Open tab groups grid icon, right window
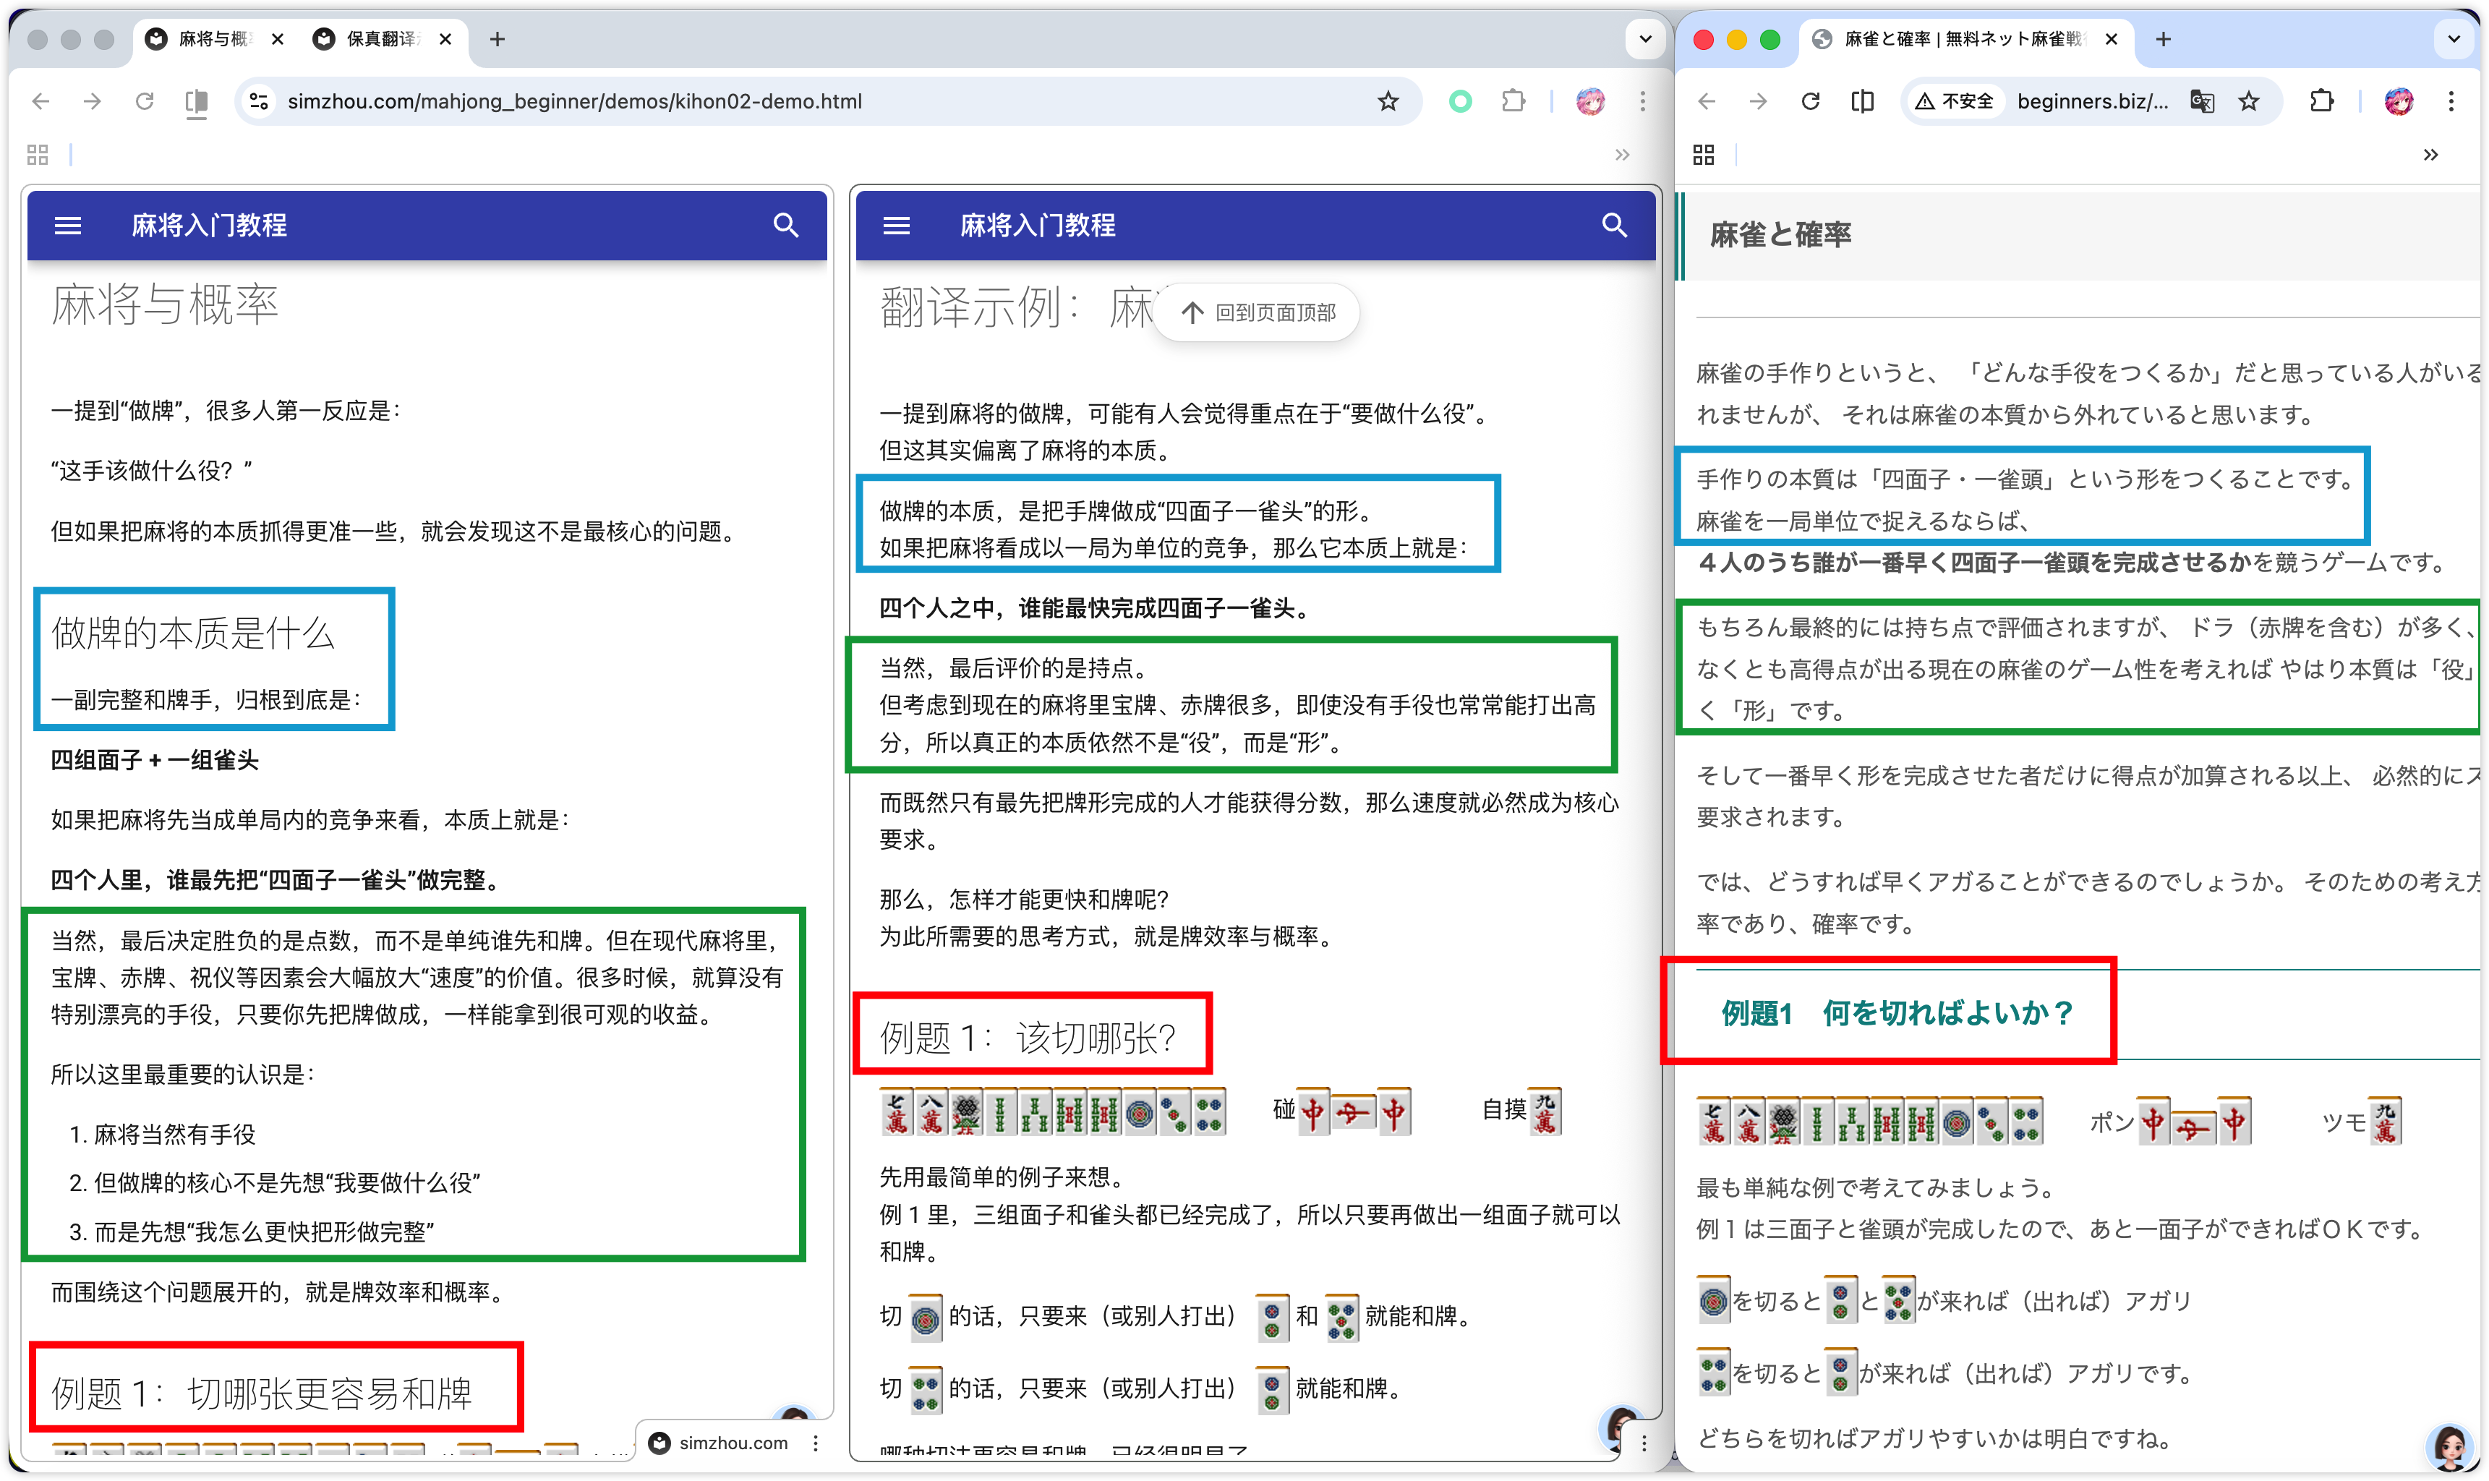Image resolution: width=2489 pixels, height=1481 pixels. tap(1704, 155)
